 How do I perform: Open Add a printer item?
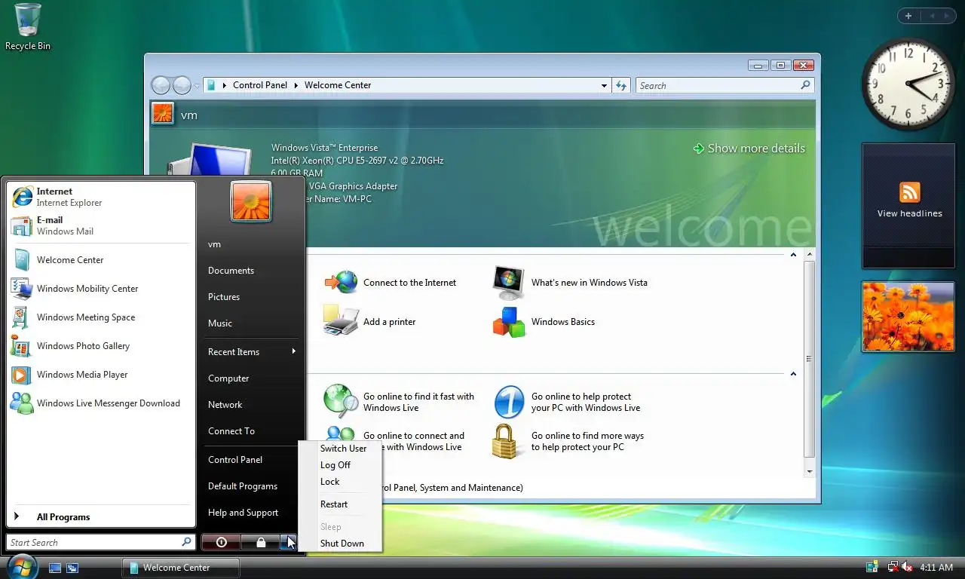pos(370,322)
